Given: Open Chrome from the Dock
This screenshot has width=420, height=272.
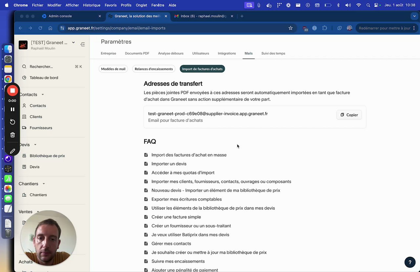Looking at the screenshot, I should pyautogui.click(x=8, y=79).
